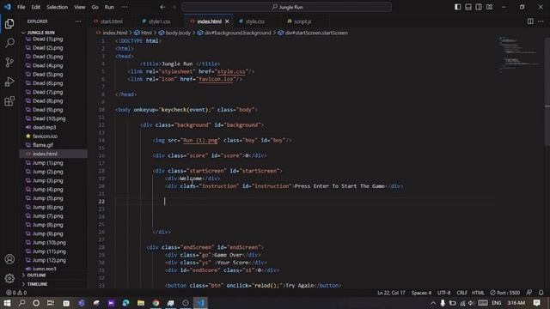Toggle the secondary side bar layout icon
The height and width of the screenshot is (309, 550).
(x=479, y=7)
